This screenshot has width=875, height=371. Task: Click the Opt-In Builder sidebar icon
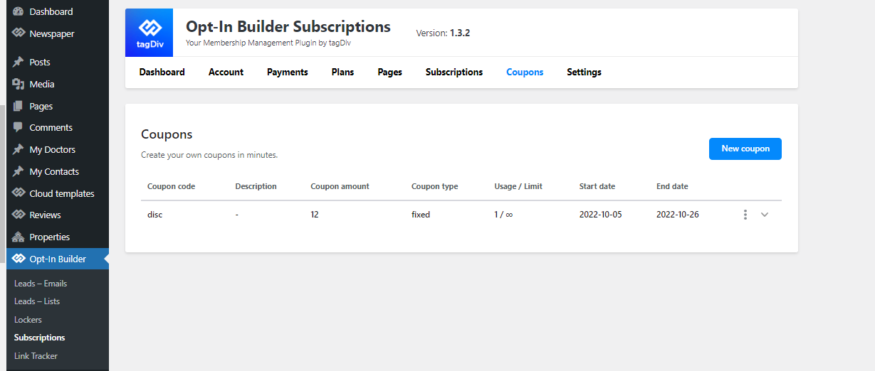coord(19,259)
